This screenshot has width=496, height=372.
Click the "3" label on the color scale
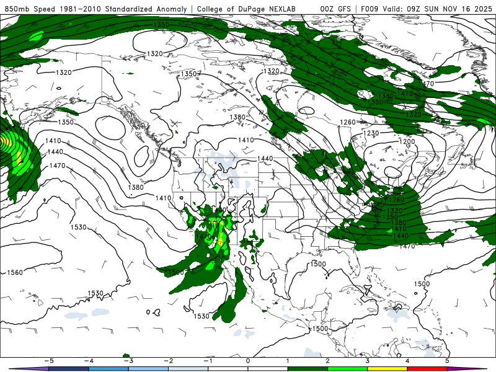(368, 361)
